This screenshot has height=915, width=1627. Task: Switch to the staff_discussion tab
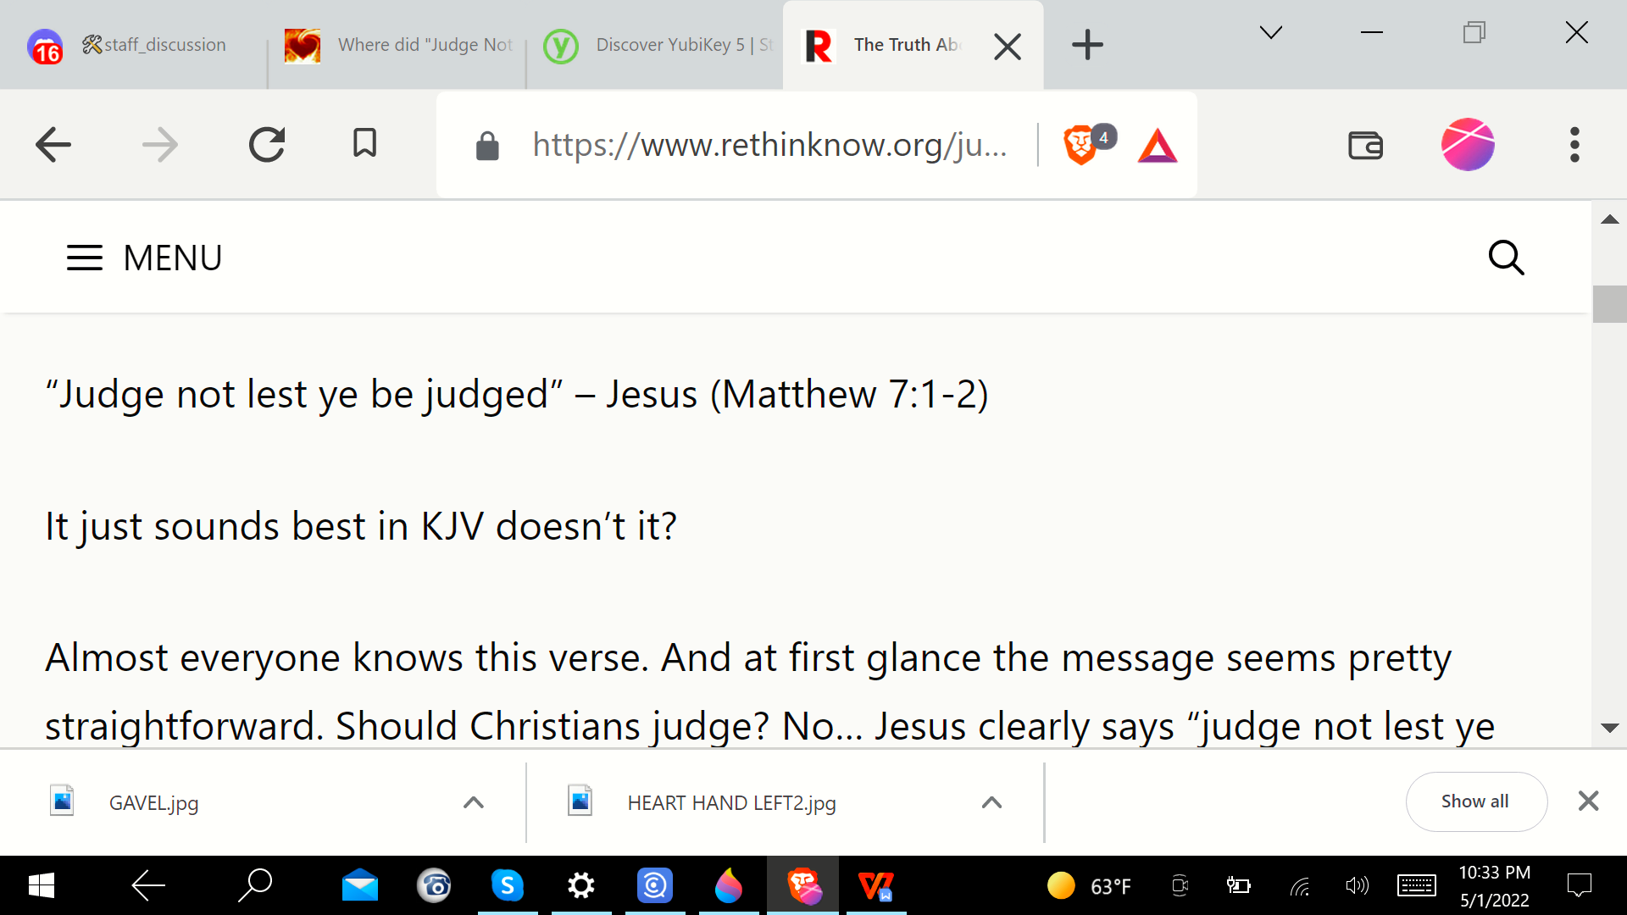click(x=153, y=45)
